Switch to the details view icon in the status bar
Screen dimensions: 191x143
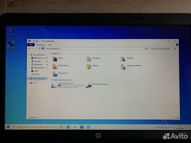tap(175, 118)
